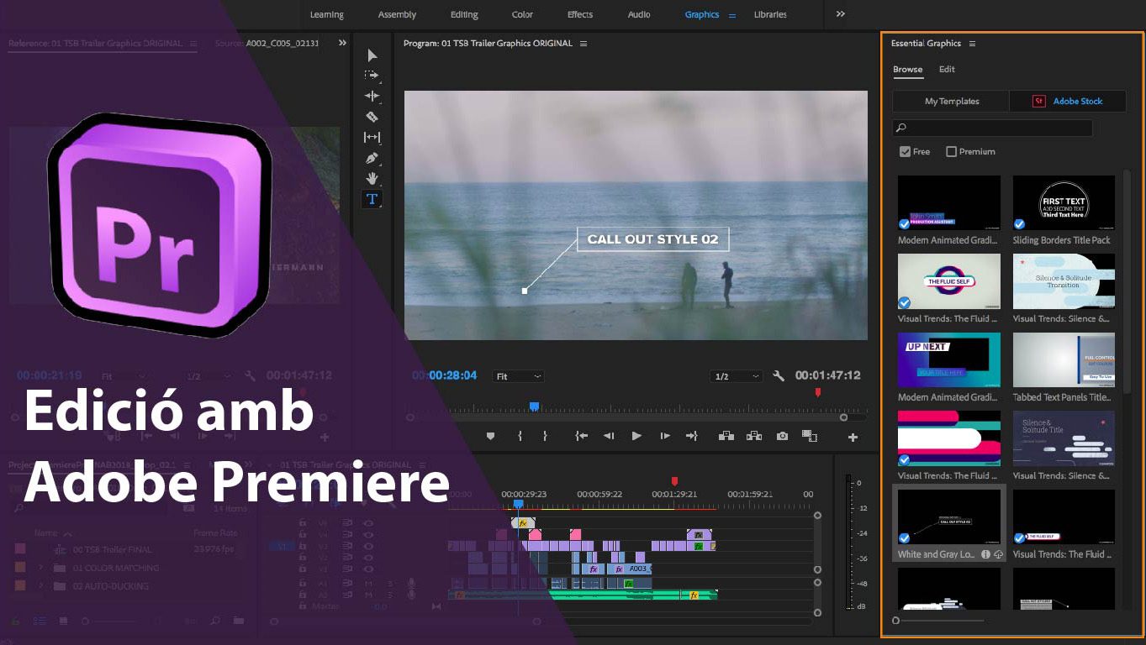
Task: Select the Selection tool arrow
Action: coord(372,55)
